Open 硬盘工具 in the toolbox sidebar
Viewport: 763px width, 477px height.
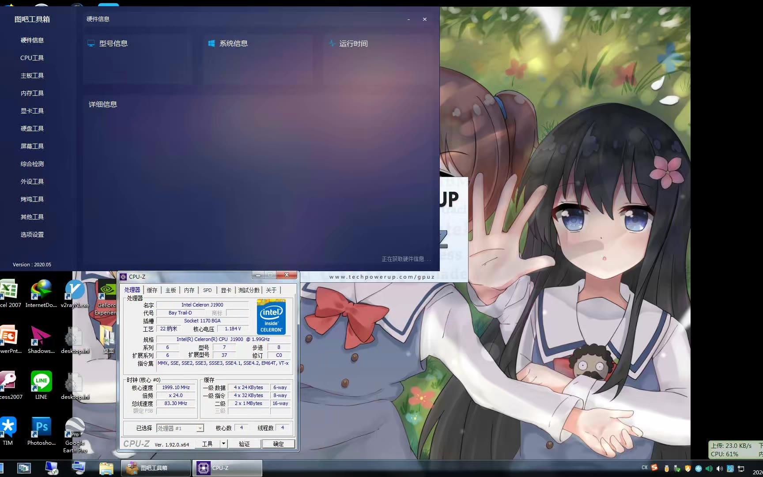click(32, 129)
